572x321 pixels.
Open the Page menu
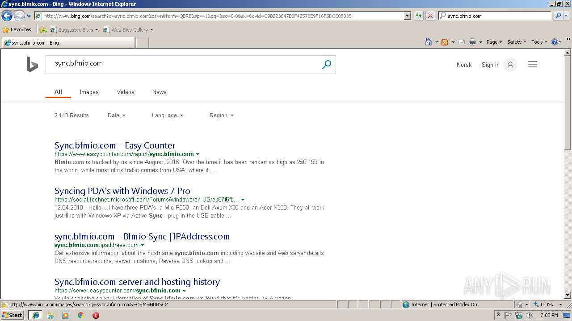pos(494,42)
